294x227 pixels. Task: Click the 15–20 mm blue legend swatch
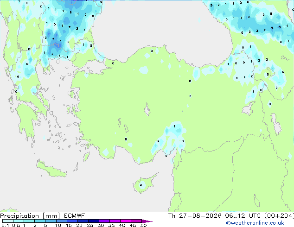(x=72, y=221)
